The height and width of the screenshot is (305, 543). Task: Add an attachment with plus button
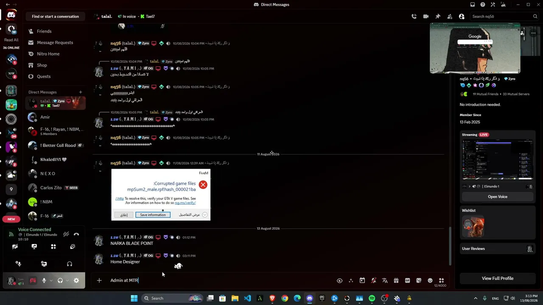[x=99, y=280]
